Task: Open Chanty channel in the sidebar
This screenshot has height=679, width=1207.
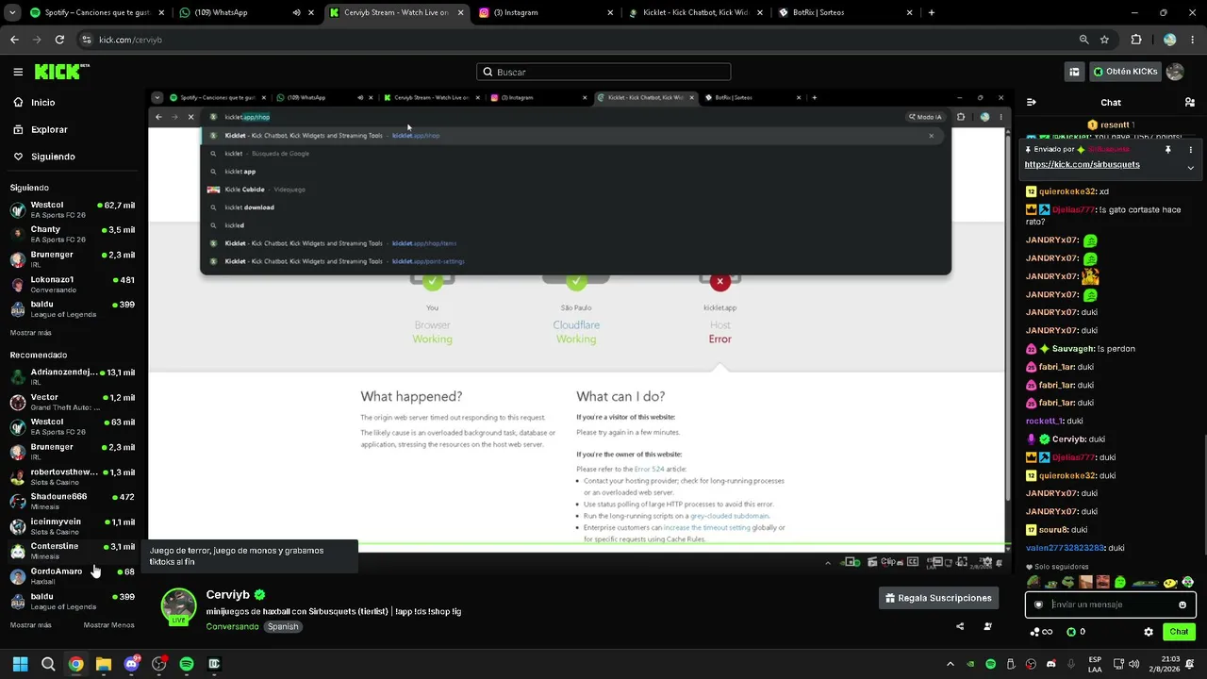Action: coord(72,234)
